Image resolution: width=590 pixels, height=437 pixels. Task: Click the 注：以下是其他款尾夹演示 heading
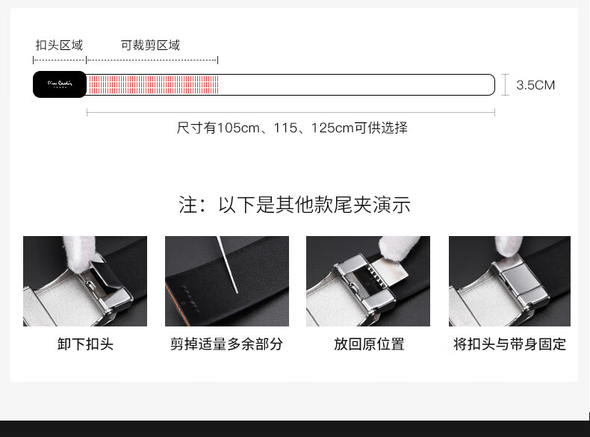coord(294,205)
